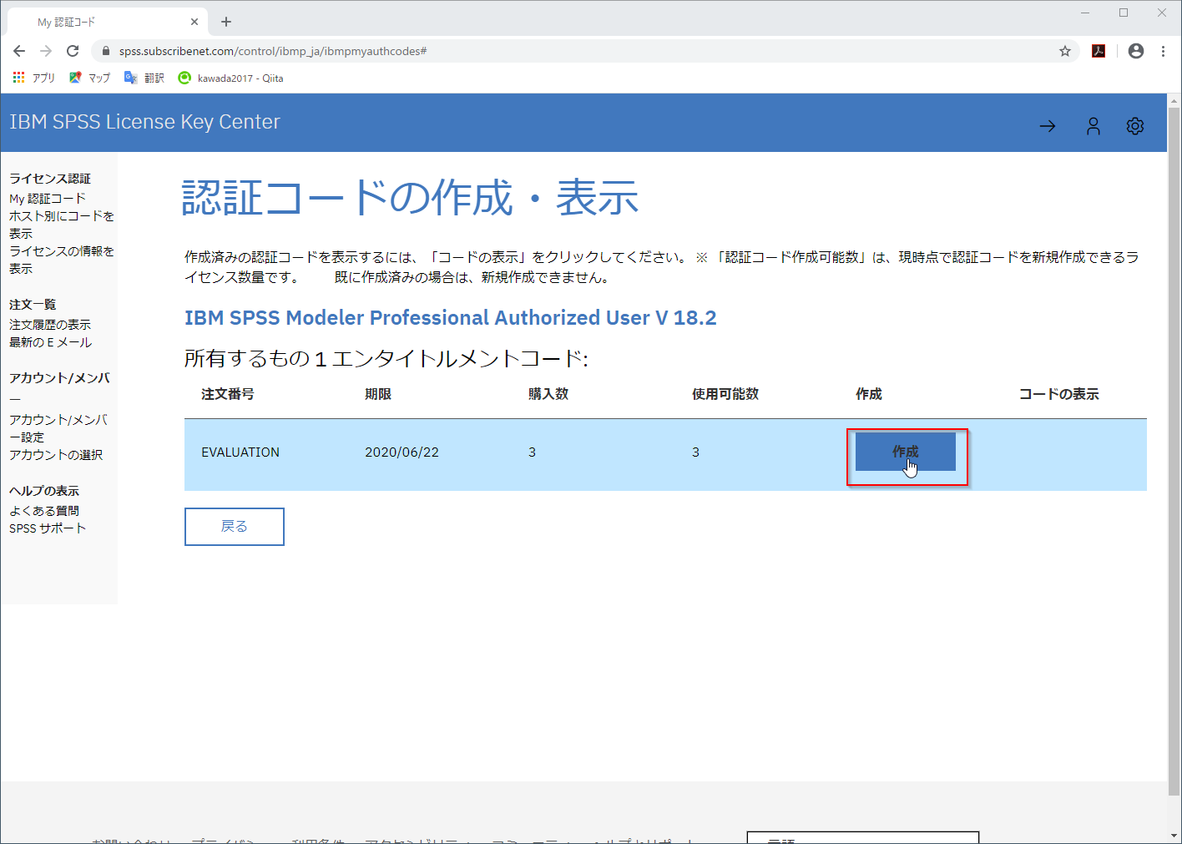The height and width of the screenshot is (844, 1182).
Task: Click the ライセンス認証 sidebar heading
Action: (50, 179)
